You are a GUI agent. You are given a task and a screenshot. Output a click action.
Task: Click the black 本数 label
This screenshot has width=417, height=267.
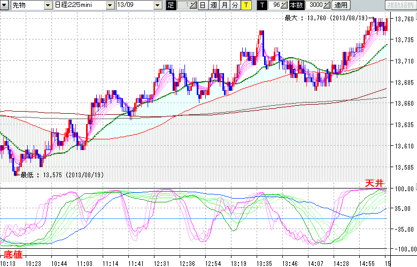(x=296, y=5)
